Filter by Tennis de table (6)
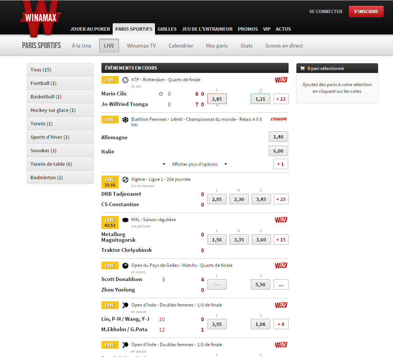393x357 pixels. click(60, 164)
